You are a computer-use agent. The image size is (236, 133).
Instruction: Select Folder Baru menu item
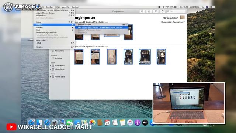pos(54,16)
